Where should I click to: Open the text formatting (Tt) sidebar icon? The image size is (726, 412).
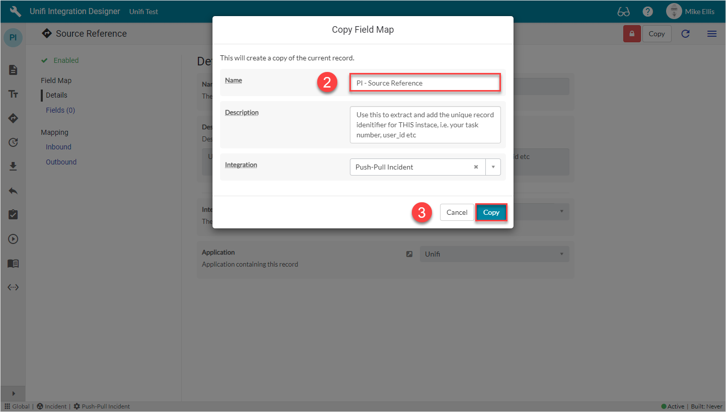pos(13,94)
